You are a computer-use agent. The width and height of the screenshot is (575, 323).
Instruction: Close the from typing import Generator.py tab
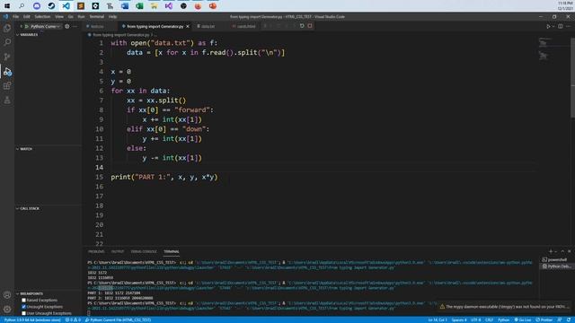(x=188, y=26)
